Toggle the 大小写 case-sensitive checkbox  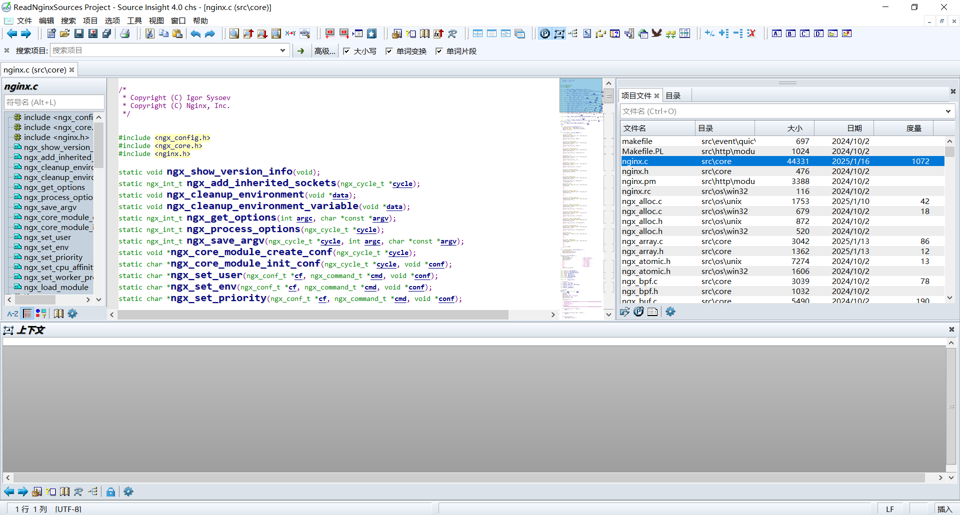pos(347,51)
